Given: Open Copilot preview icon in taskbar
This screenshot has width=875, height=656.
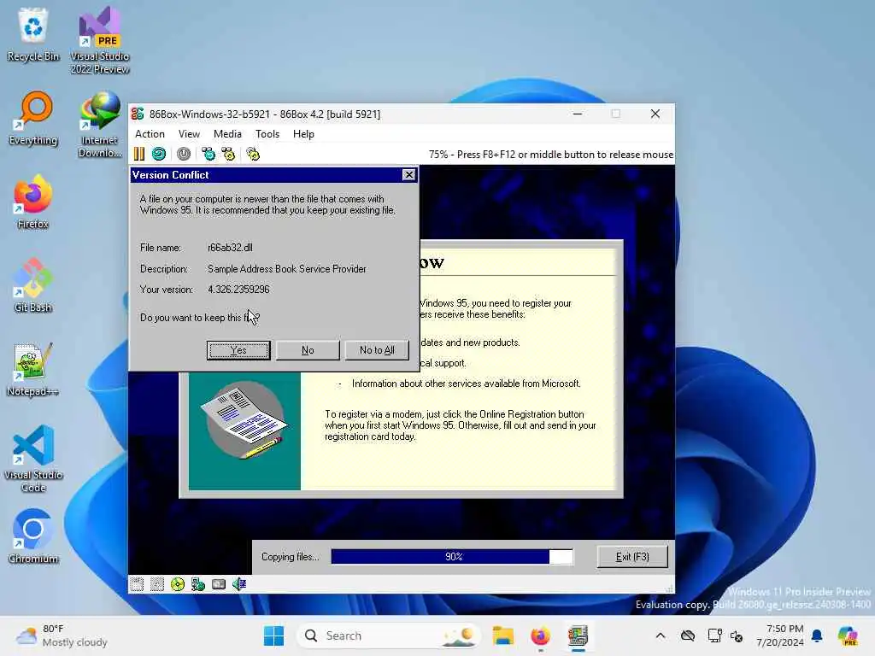Looking at the screenshot, I should [847, 635].
